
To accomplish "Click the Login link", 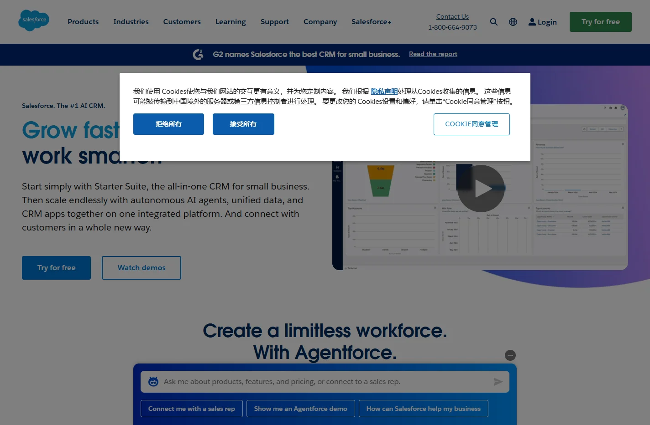I will coord(542,22).
